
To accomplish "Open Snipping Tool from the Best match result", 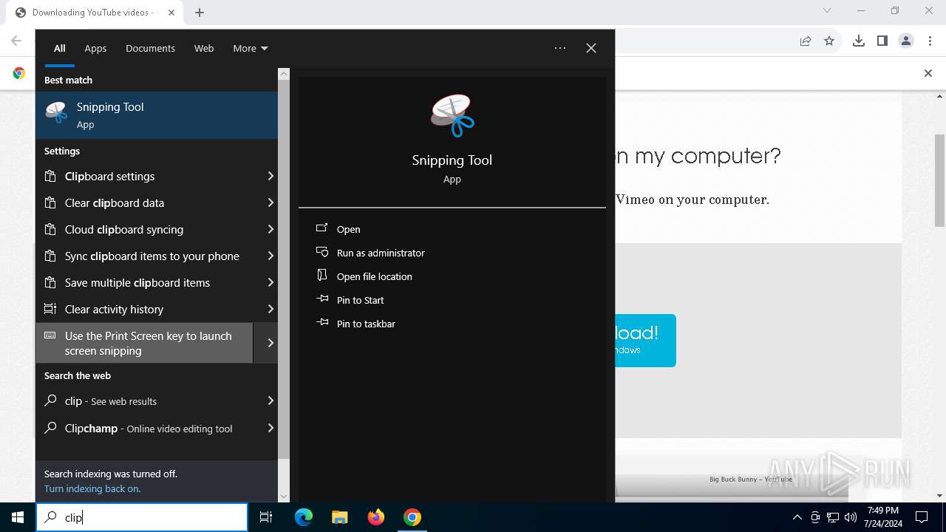I will click(x=157, y=115).
